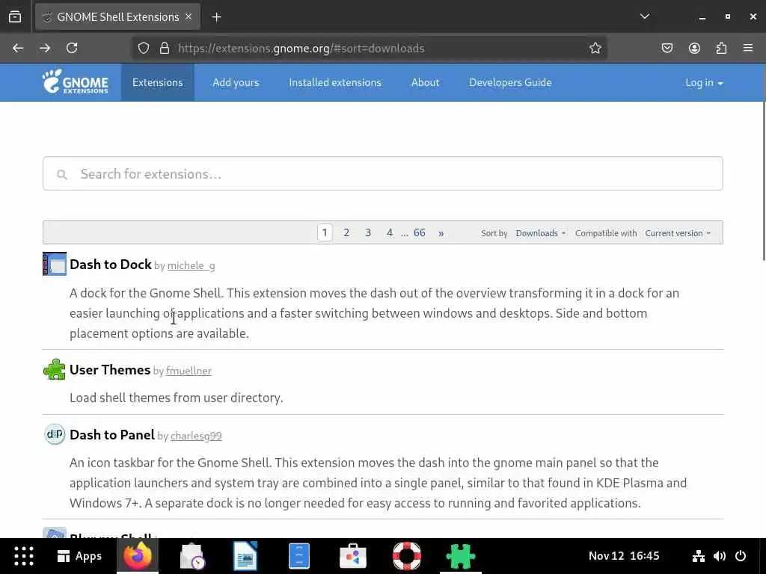This screenshot has height=574, width=766.
Task: Open the Apps menu in the panel
Action: coord(79,556)
